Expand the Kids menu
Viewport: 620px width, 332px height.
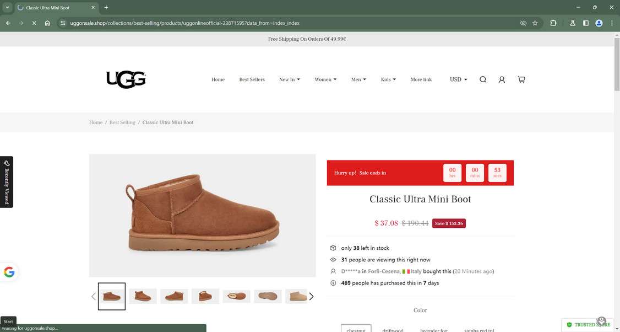388,79
